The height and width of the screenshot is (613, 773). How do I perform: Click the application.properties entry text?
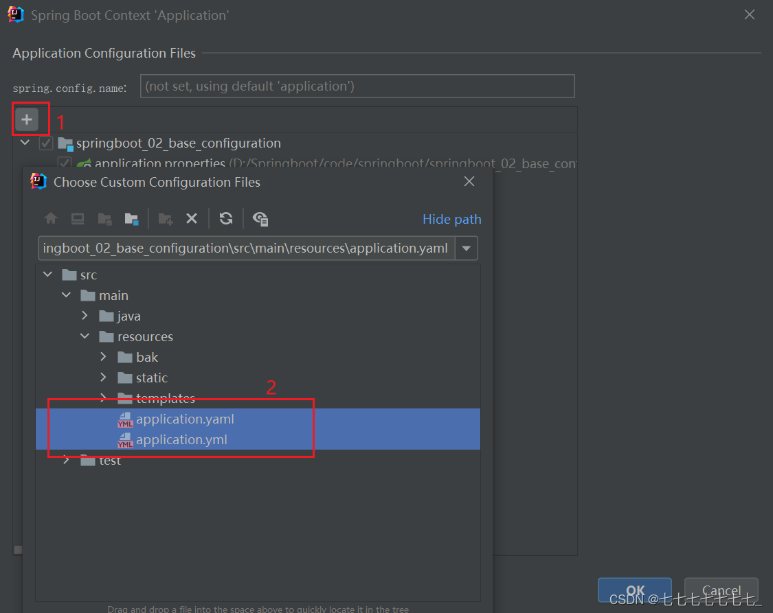click(159, 163)
